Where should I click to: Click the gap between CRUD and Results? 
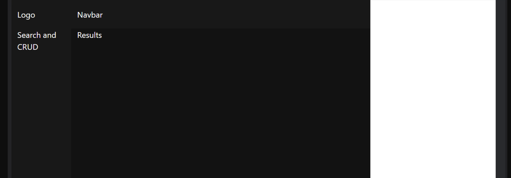click(58, 47)
